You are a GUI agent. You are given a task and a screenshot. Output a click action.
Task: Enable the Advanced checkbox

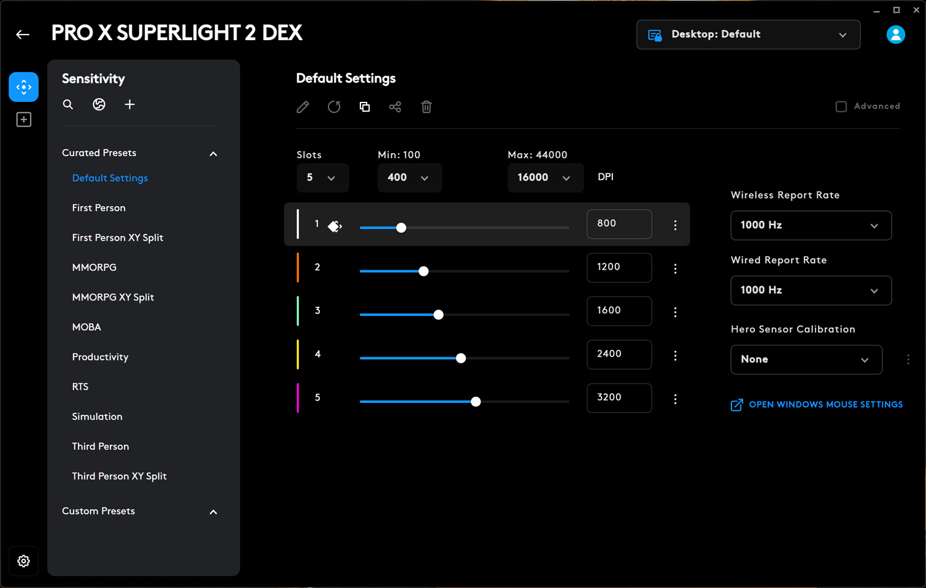coord(841,106)
